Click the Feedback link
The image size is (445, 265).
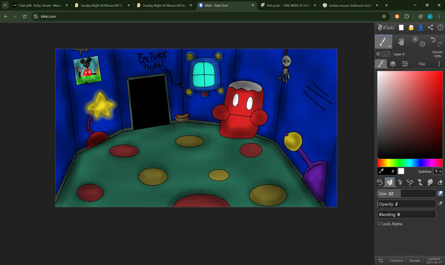396,261
